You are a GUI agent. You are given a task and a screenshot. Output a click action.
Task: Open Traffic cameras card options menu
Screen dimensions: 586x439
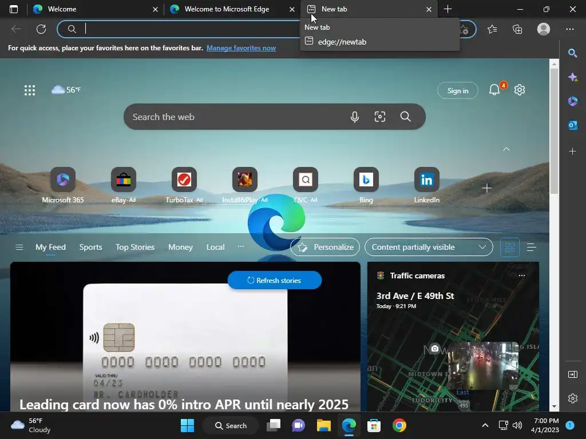click(x=522, y=276)
